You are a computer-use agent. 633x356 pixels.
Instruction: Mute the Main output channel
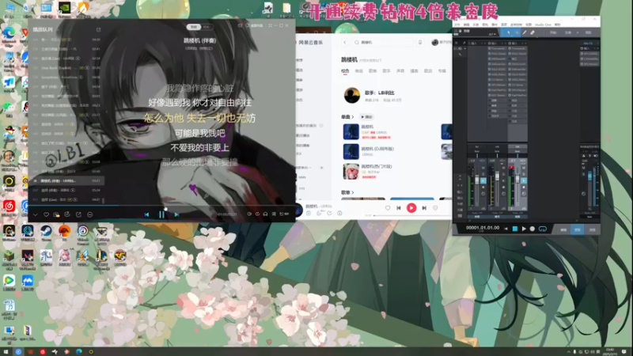click(584, 168)
